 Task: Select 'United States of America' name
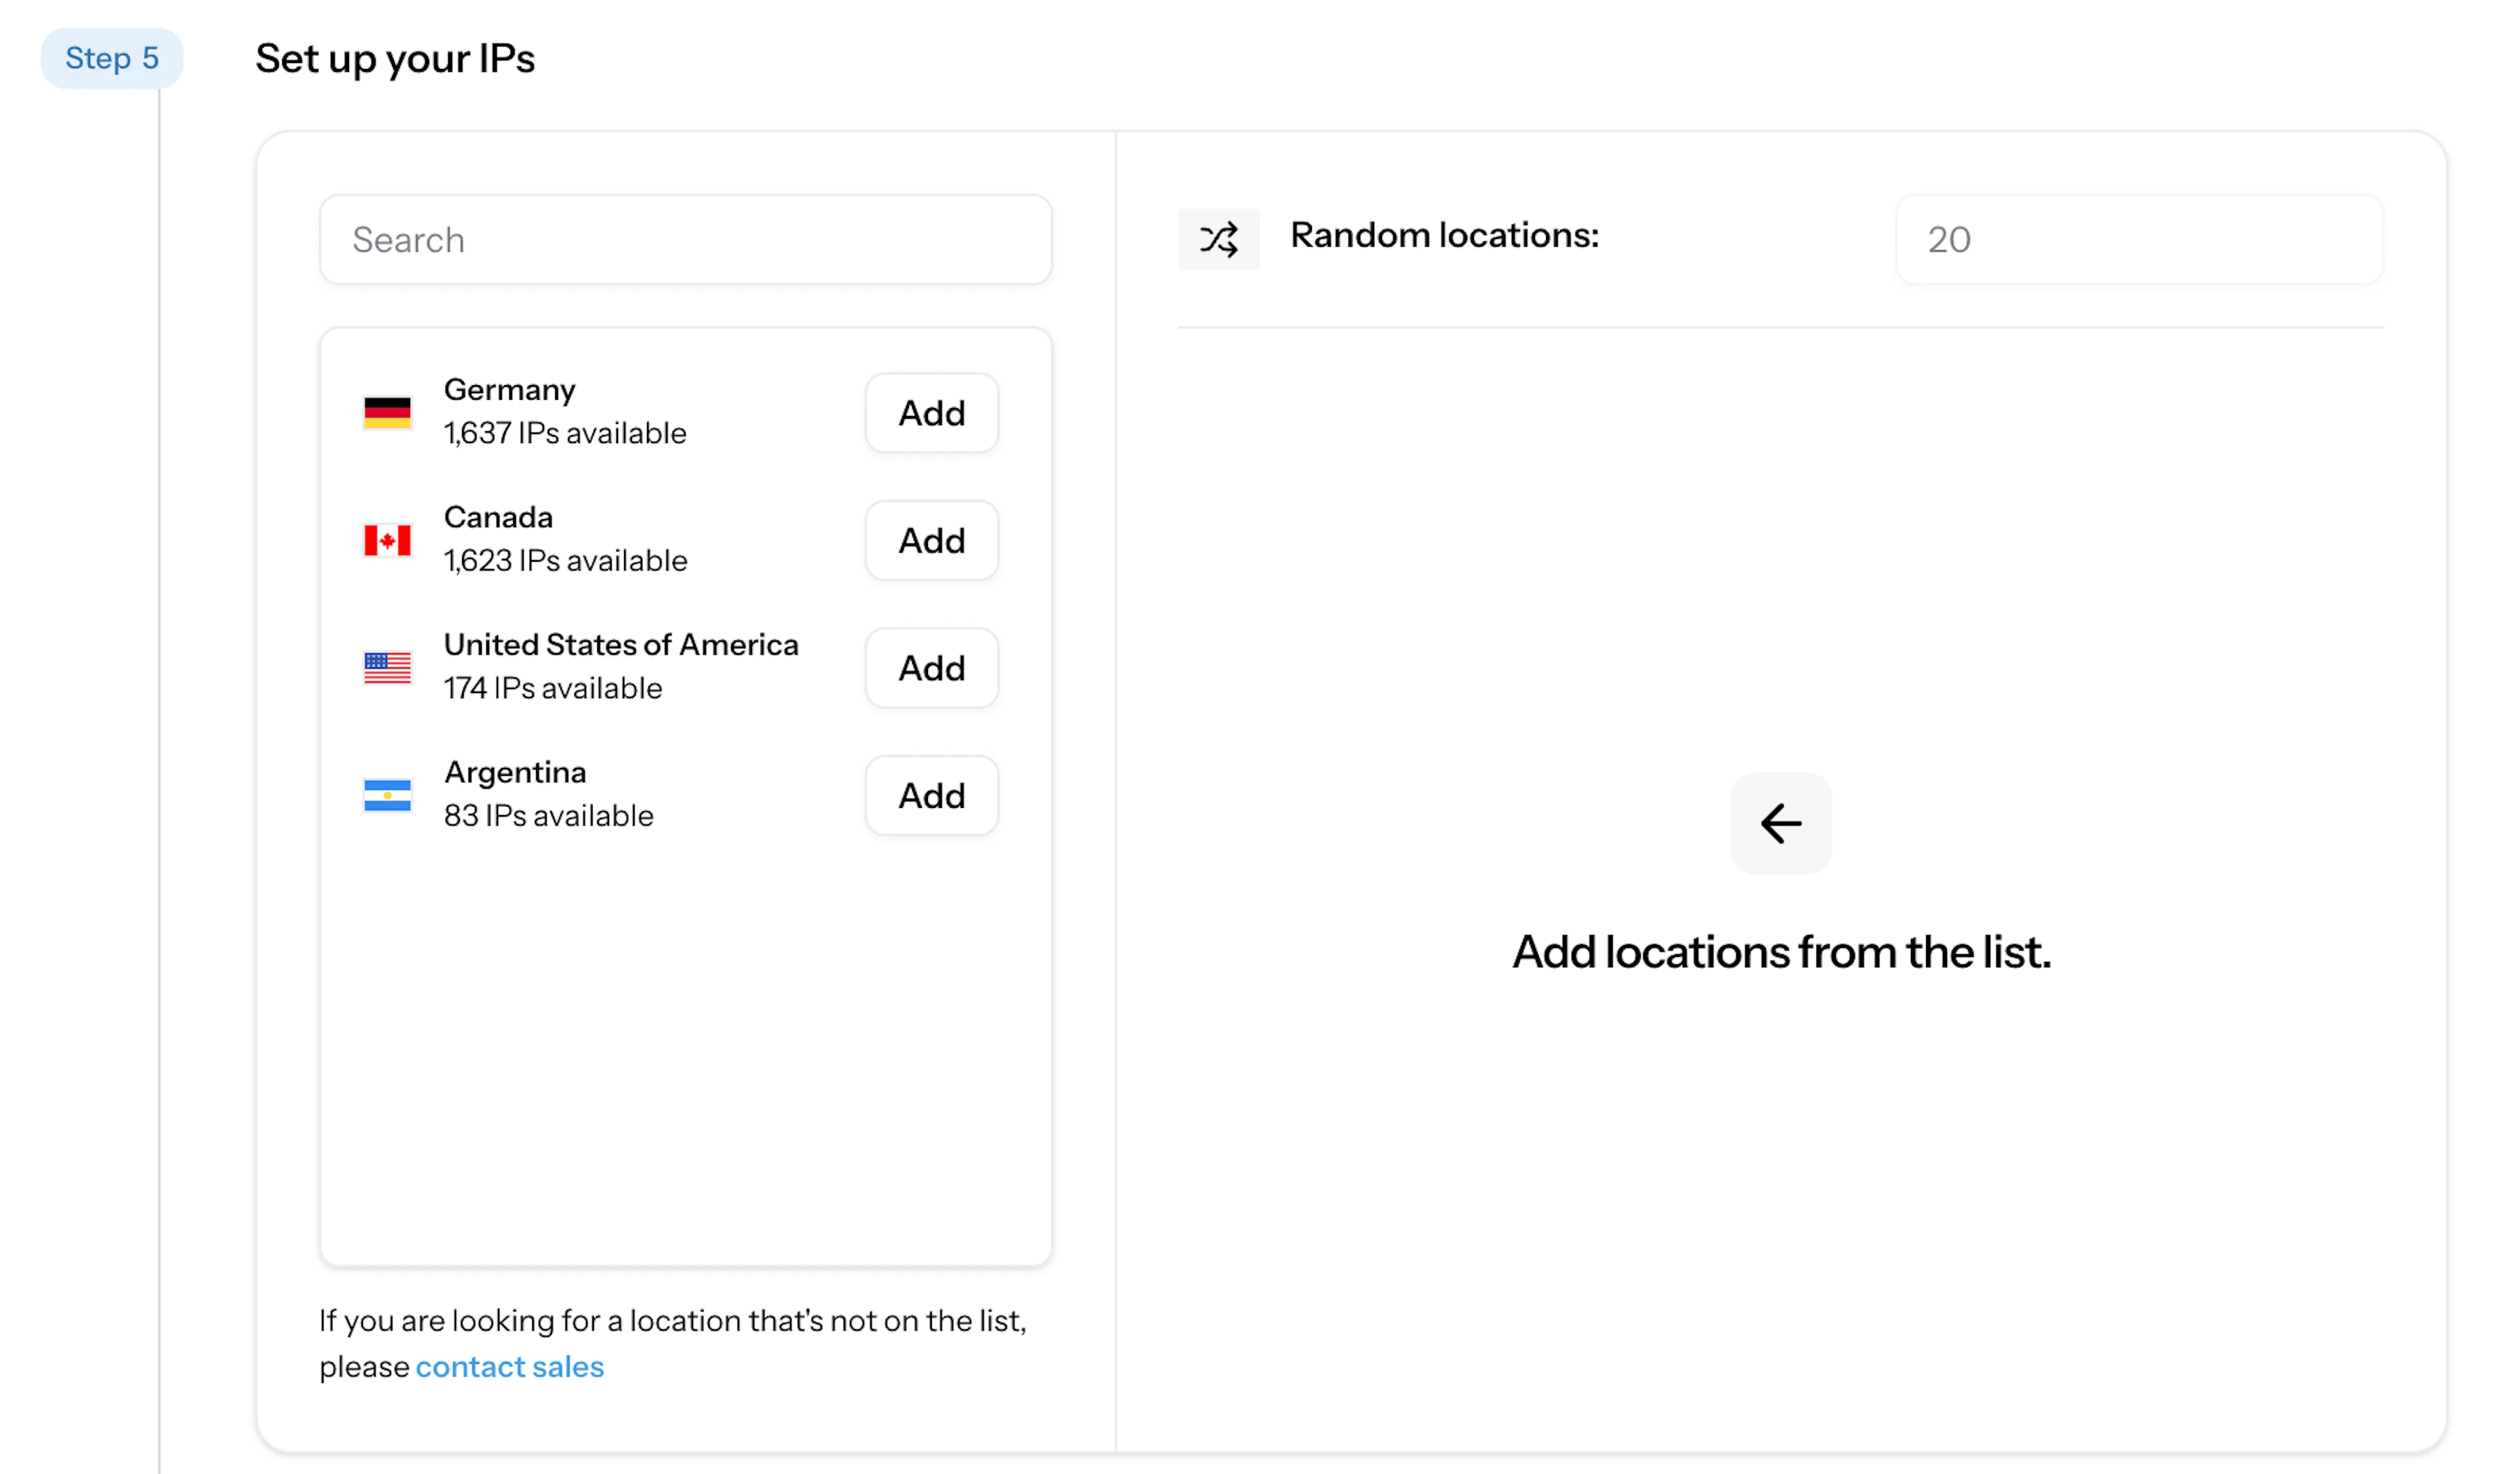tap(621, 645)
